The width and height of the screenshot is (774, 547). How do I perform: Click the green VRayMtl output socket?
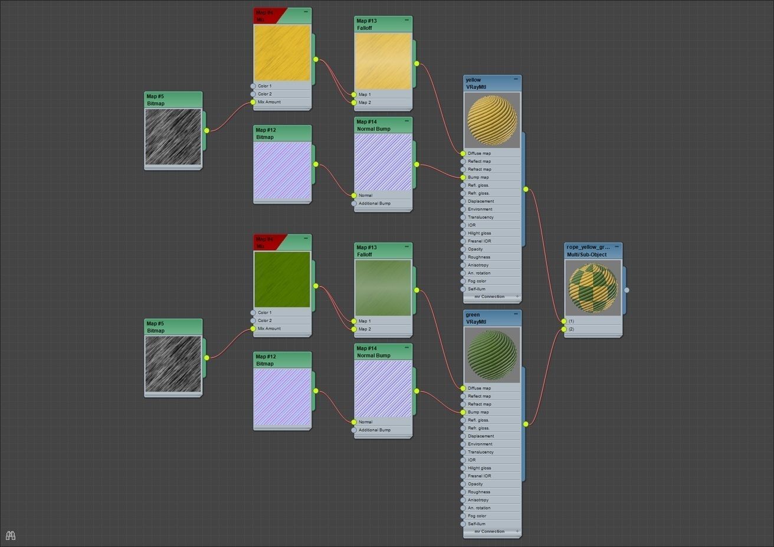526,424
